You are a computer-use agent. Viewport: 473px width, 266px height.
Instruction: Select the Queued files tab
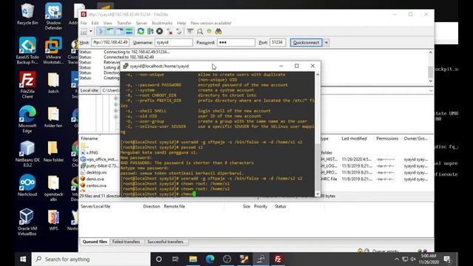[95, 242]
